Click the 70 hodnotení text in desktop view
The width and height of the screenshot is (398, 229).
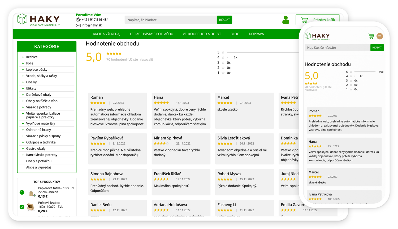129,60
